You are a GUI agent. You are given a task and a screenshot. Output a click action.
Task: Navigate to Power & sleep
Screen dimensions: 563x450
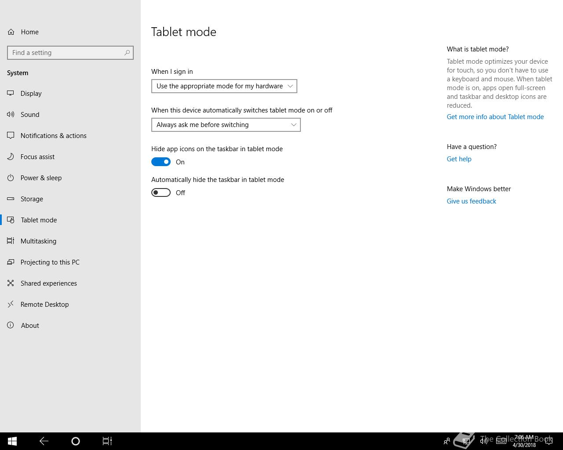click(70, 178)
